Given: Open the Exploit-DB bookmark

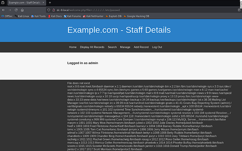Looking at the screenshot, I should point(114,16).
